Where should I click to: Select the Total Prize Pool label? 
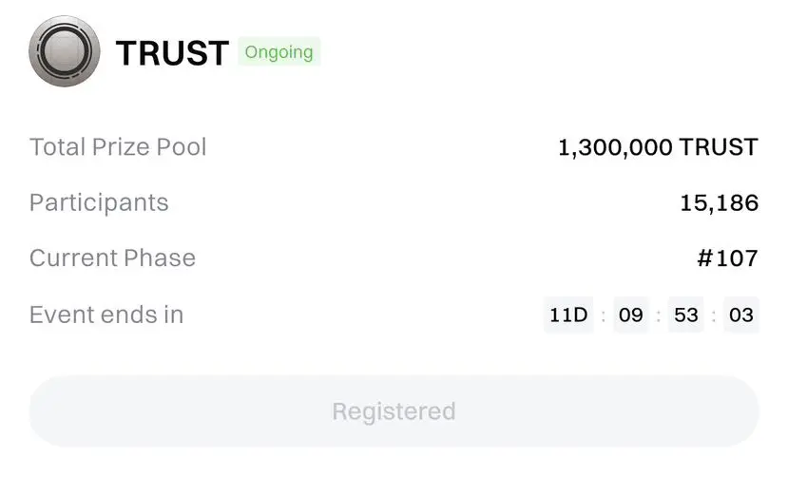pyautogui.click(x=118, y=147)
